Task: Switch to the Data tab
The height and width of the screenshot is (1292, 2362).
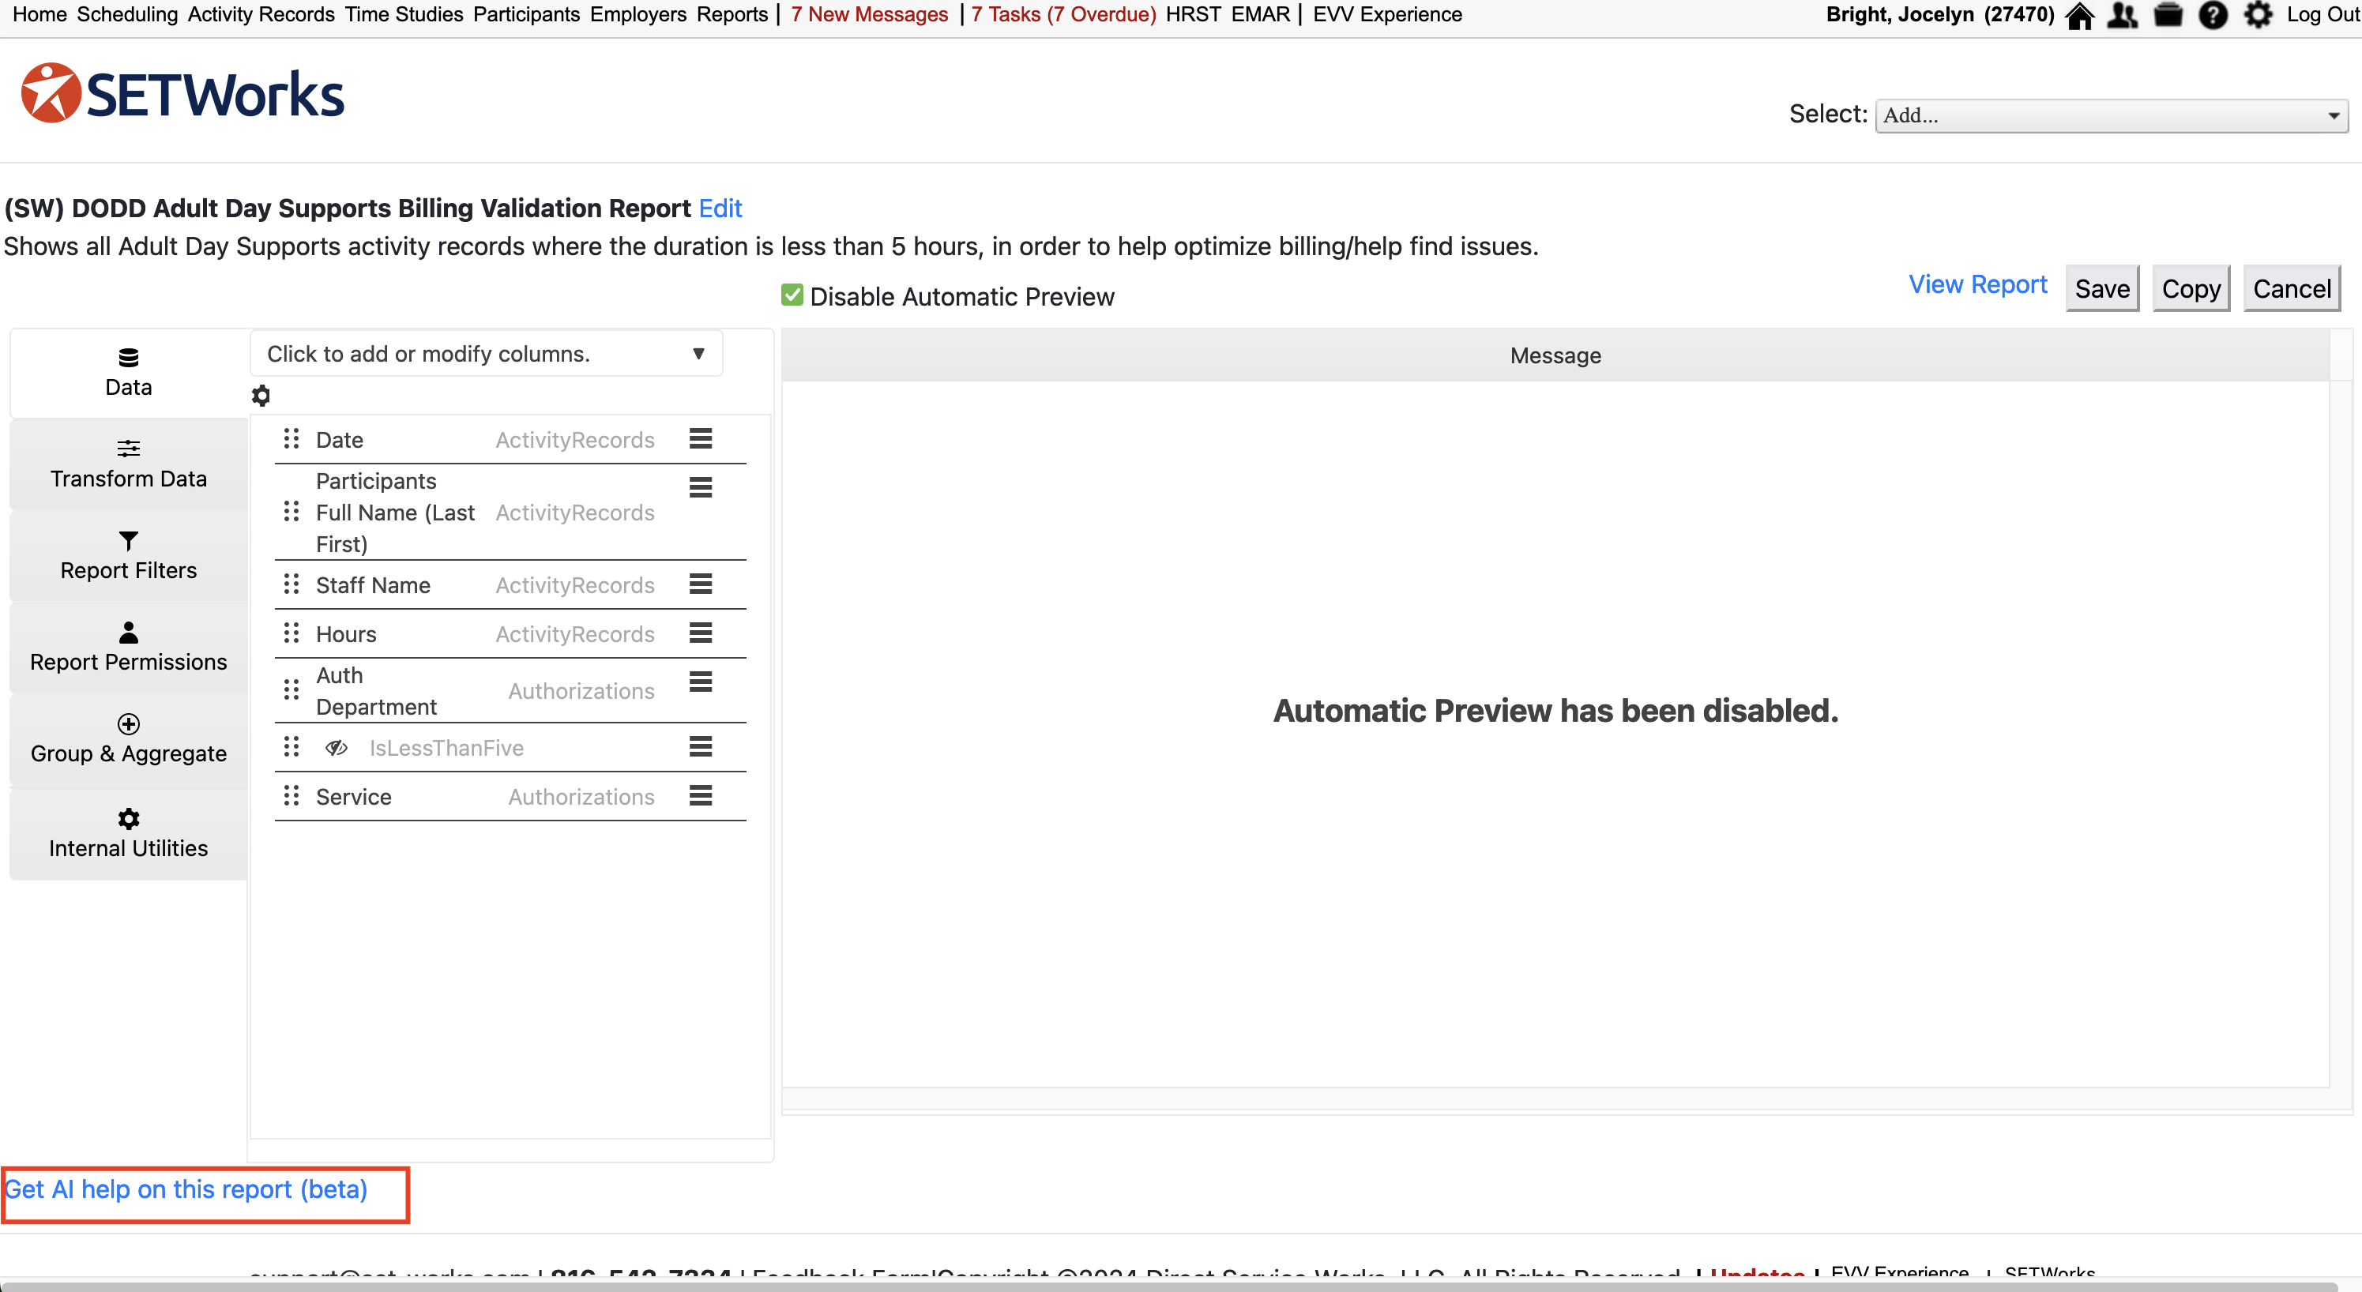Action: [128, 372]
